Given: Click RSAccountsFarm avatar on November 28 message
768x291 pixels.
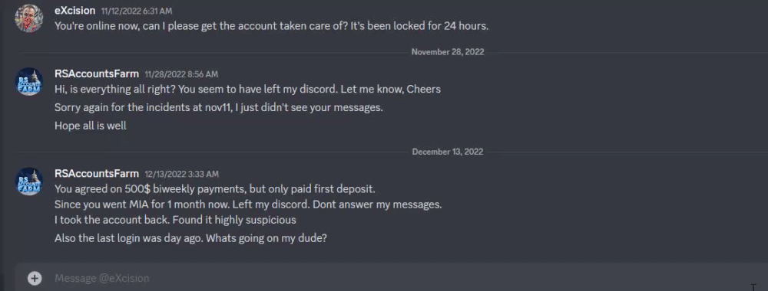Looking at the screenshot, I should pyautogui.click(x=29, y=81).
